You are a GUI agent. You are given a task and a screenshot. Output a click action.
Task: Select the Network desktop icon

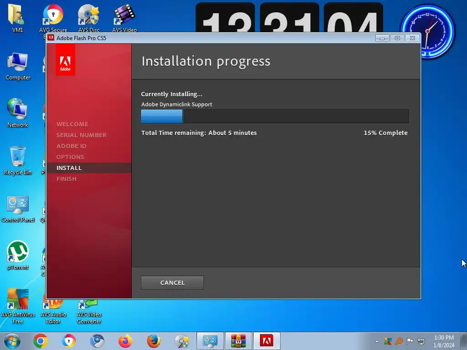17,113
